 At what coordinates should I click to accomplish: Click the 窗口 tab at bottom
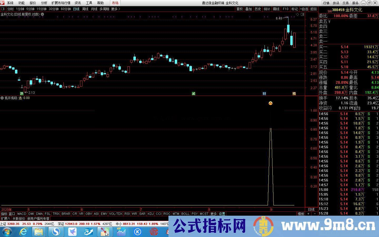(x=12, y=214)
